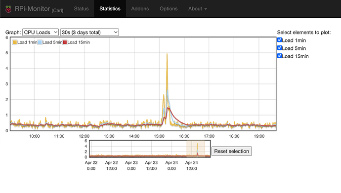Click the (Carl) hostname text
The image size is (341, 193).
(x=57, y=10)
